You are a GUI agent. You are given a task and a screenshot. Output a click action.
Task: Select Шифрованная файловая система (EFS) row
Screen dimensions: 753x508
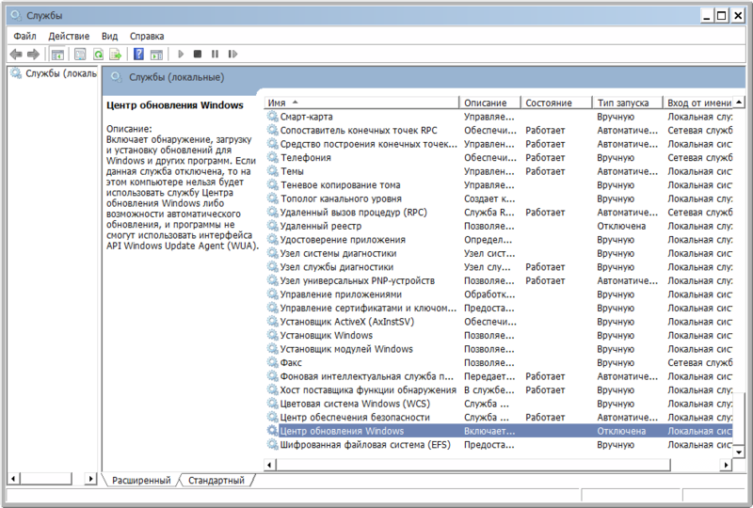[x=499, y=445]
